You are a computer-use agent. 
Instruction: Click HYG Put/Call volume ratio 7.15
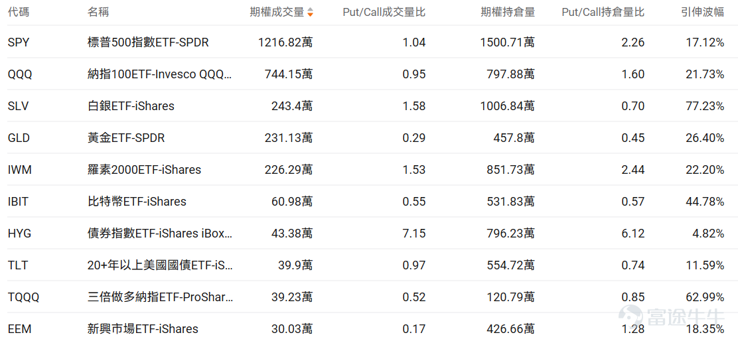coord(415,233)
